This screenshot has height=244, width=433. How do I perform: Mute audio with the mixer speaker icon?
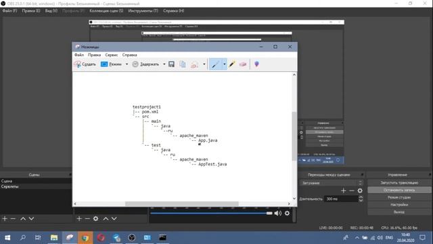point(278,213)
